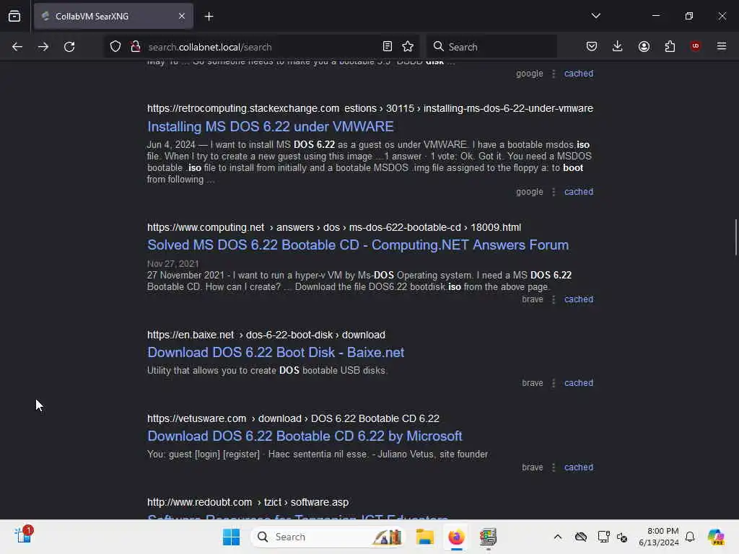Open the Downloads panel
The height and width of the screenshot is (554, 739).
618,46
